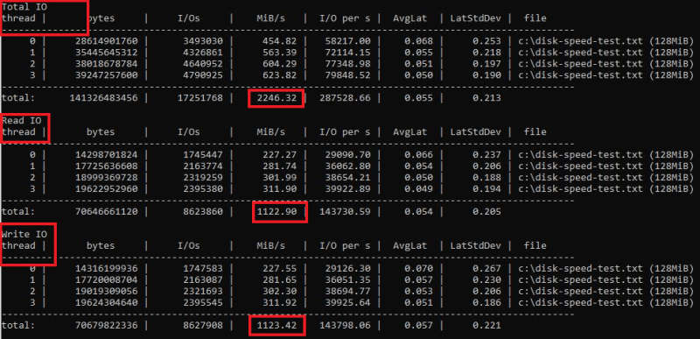Click Write IO MiB/s value 311.92

(x=280, y=302)
